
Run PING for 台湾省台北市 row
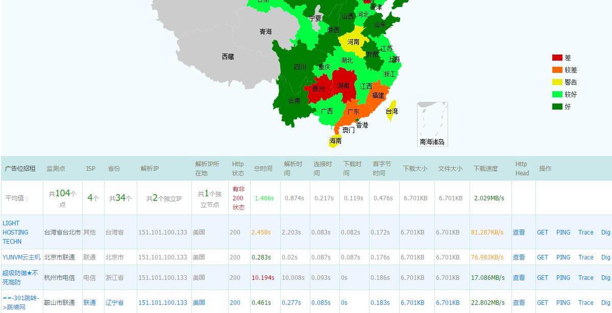pyautogui.click(x=563, y=232)
